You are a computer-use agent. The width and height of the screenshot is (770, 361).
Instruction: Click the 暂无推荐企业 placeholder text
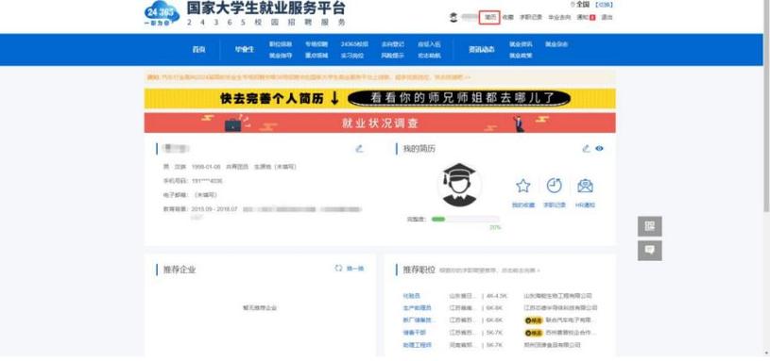click(x=260, y=308)
